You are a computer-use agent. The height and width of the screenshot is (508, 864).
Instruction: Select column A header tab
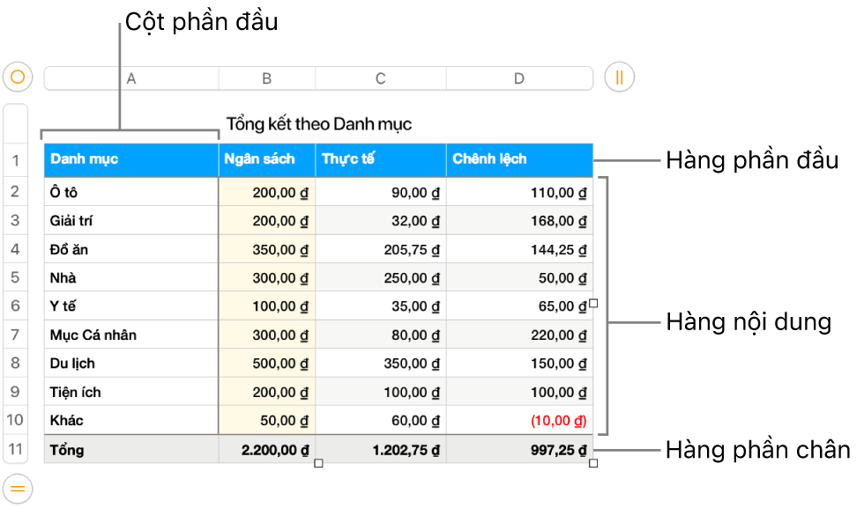coord(131,78)
